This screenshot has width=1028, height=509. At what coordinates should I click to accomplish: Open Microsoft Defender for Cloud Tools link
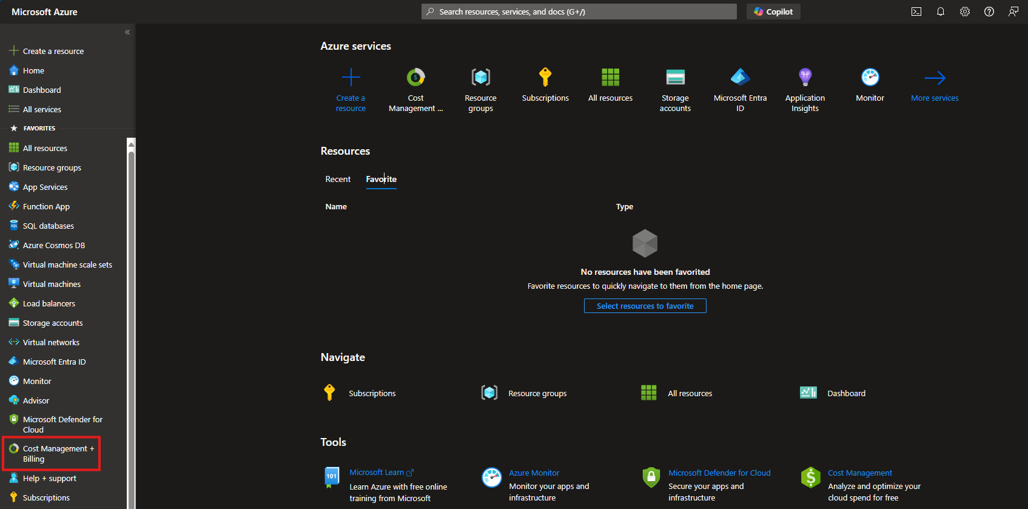click(719, 473)
